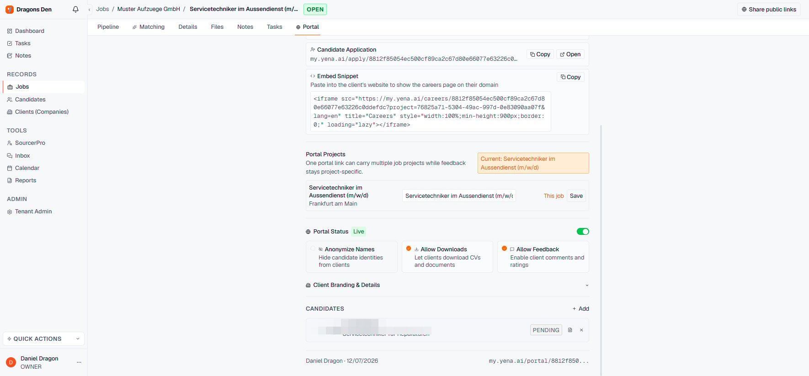This screenshot has height=376, width=809.
Task: Expand the Quick Actions dropdown
Action: (x=43, y=339)
